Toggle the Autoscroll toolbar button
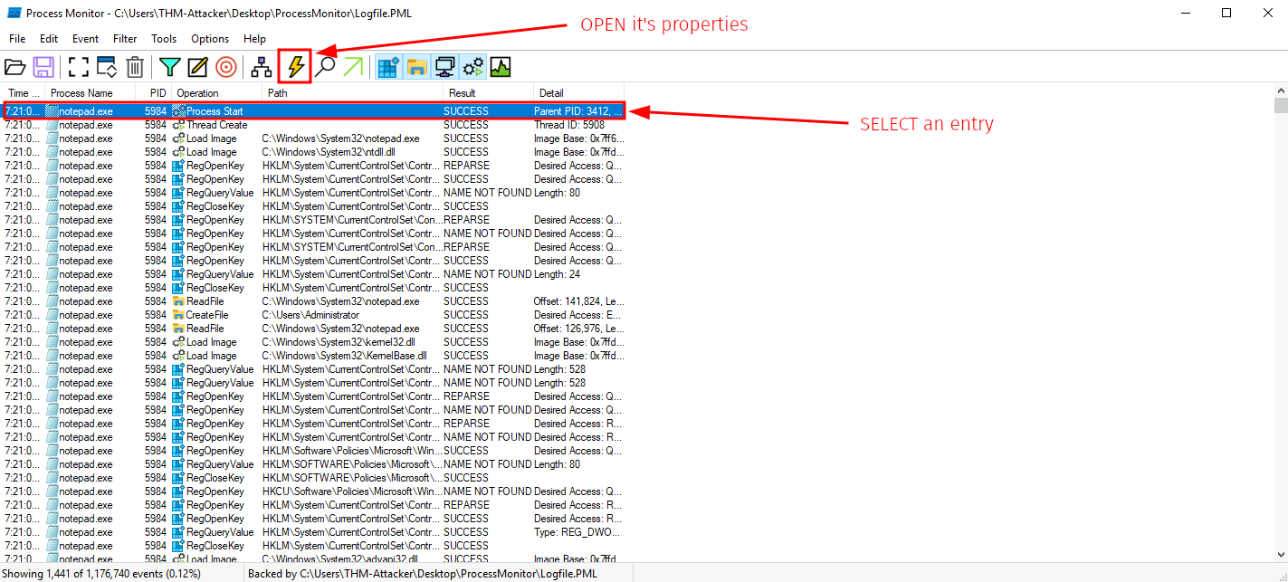Viewport: 1288px width, 582px height. (x=107, y=67)
